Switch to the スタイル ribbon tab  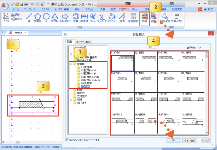click(x=45, y=9)
